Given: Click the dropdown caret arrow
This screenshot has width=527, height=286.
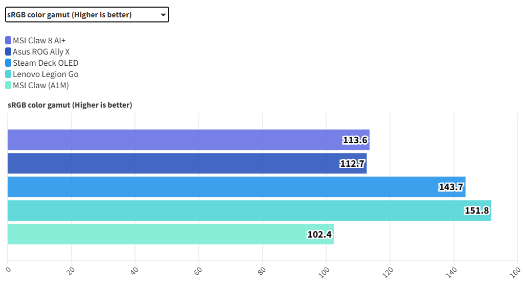Looking at the screenshot, I should point(163,15).
